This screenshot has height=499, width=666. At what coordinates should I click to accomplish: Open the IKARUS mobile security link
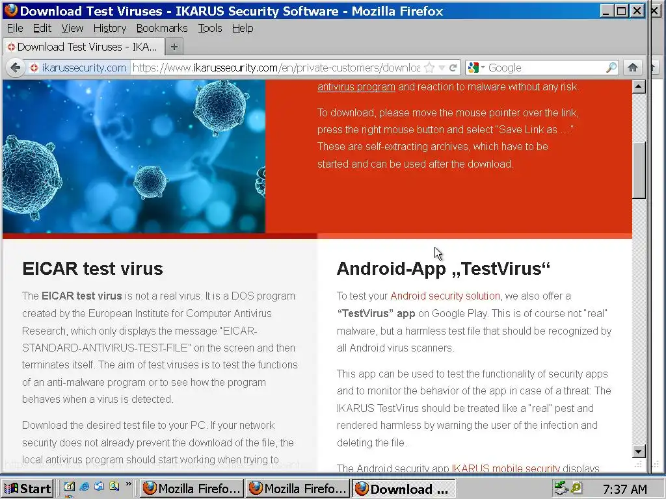click(x=505, y=468)
